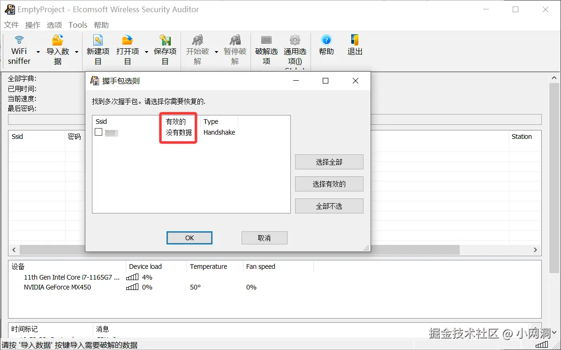Click the vertical scrollbar up arrow

coord(554,78)
